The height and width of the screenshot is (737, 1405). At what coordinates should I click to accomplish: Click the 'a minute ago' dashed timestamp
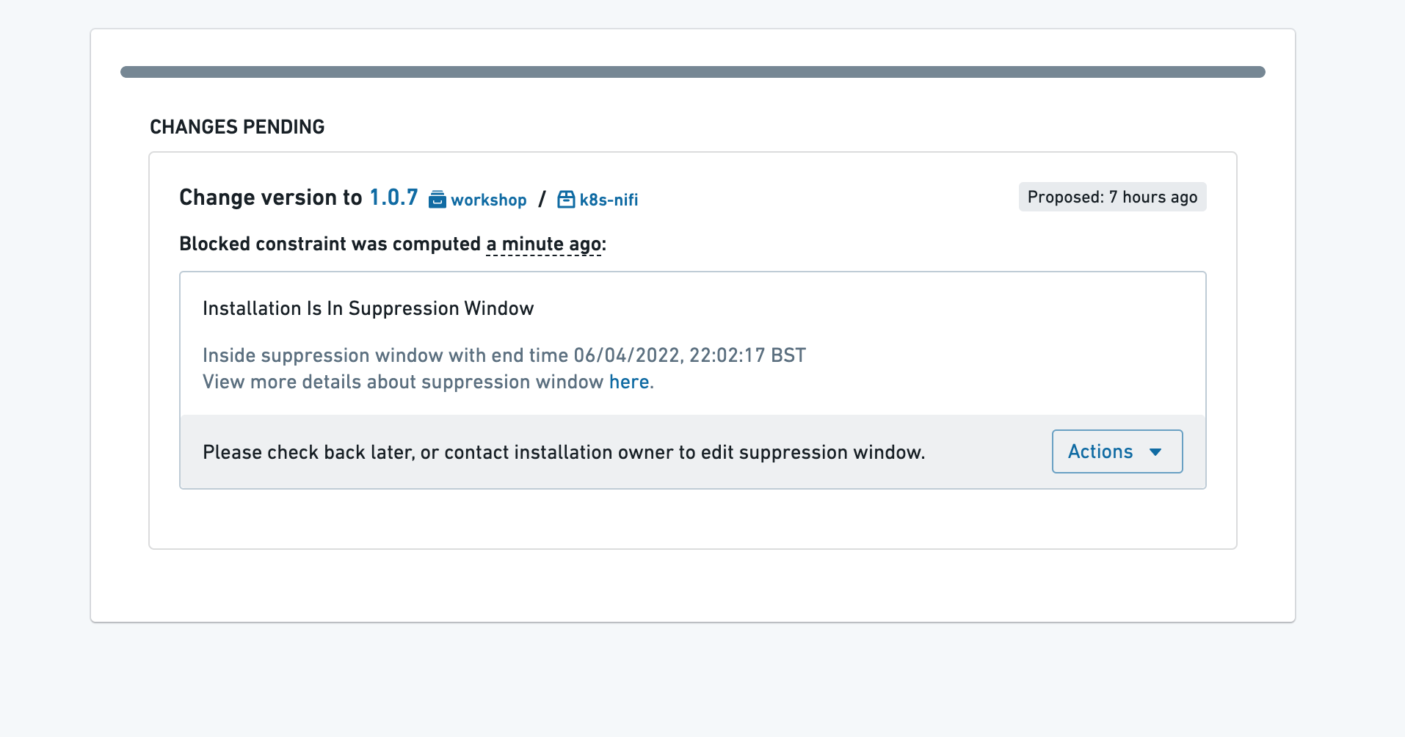click(544, 244)
